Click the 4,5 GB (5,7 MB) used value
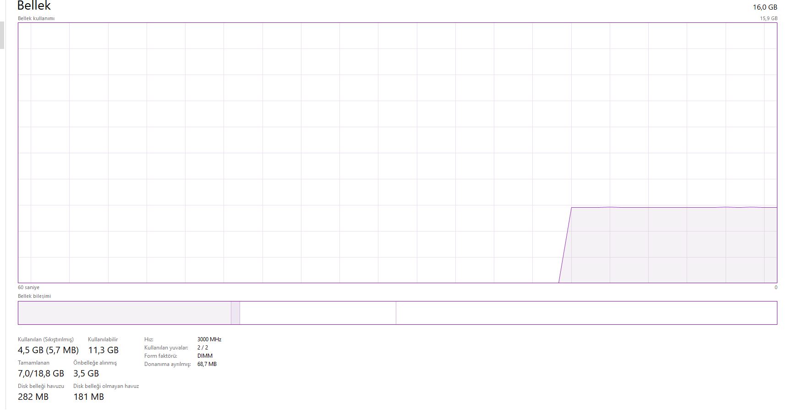787x414 pixels. coord(48,350)
